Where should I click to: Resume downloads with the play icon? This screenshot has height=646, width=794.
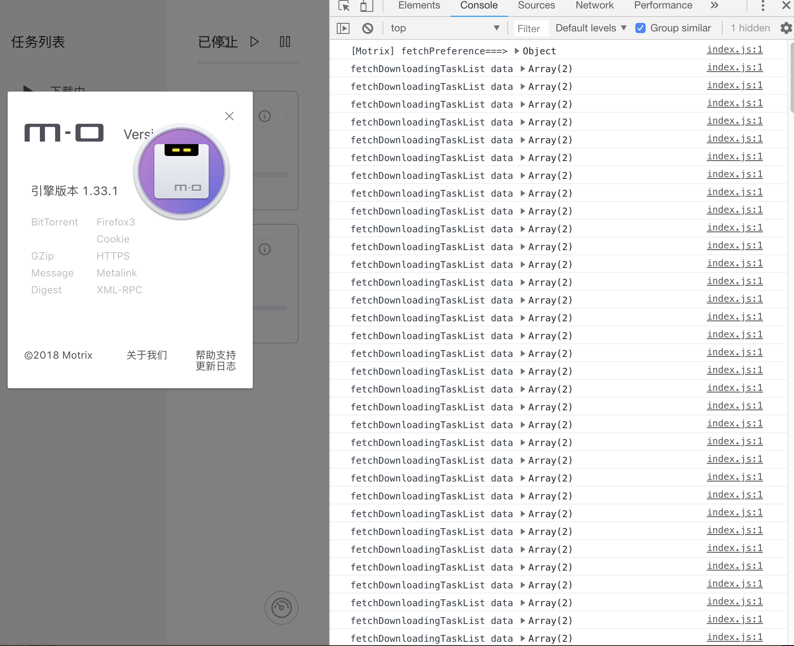coord(254,42)
